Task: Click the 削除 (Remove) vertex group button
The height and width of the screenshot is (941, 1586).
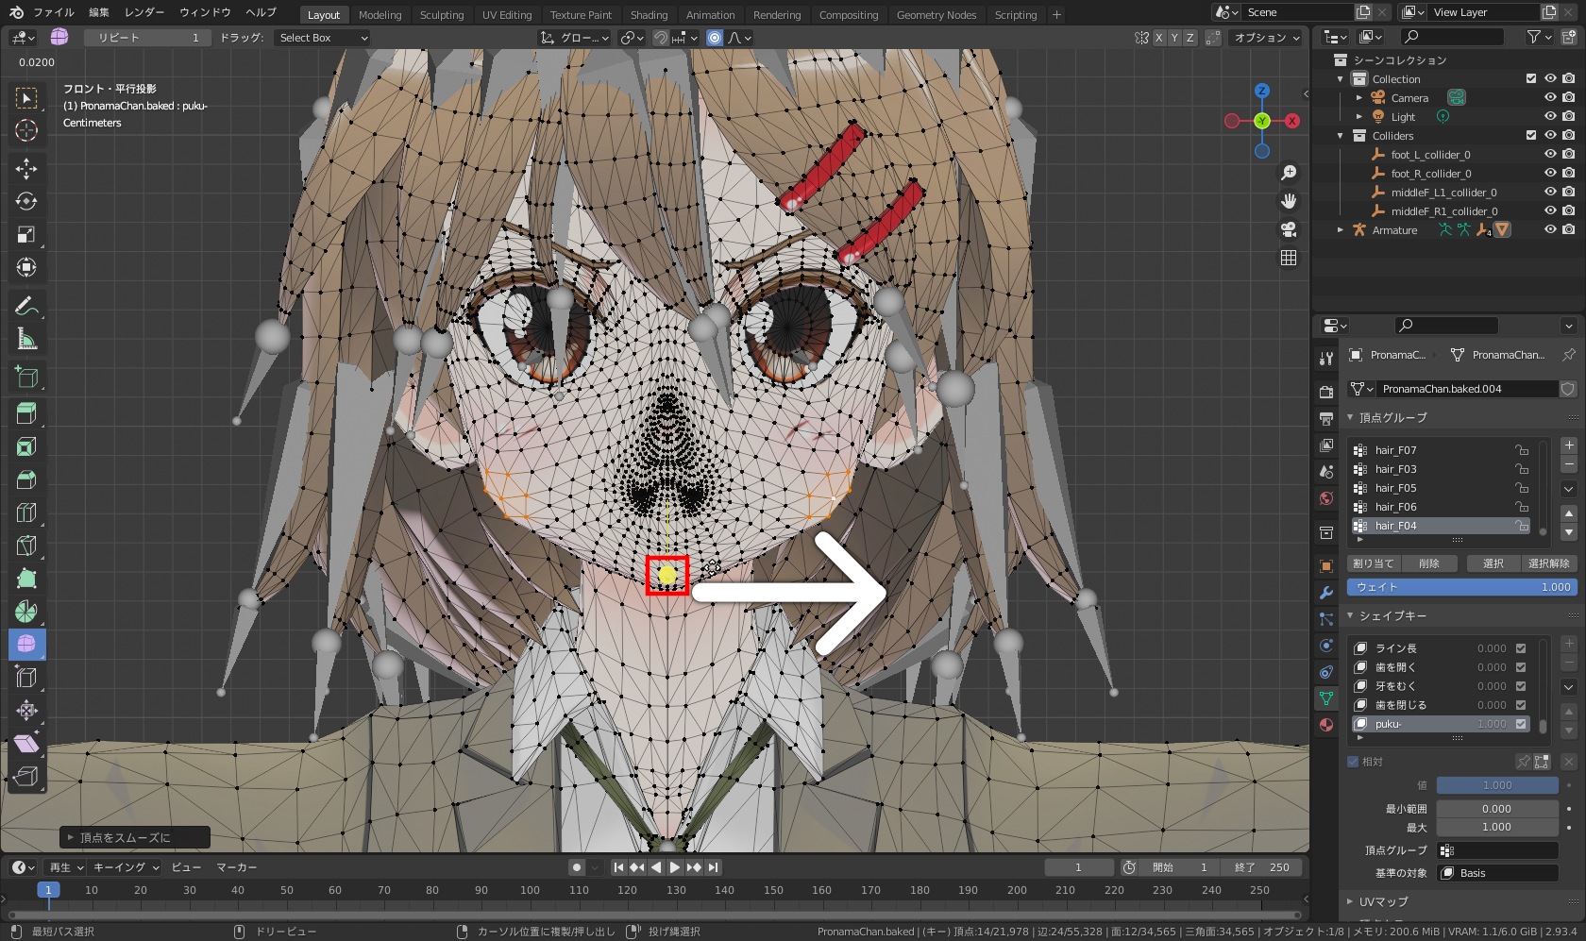Action: tap(1429, 563)
